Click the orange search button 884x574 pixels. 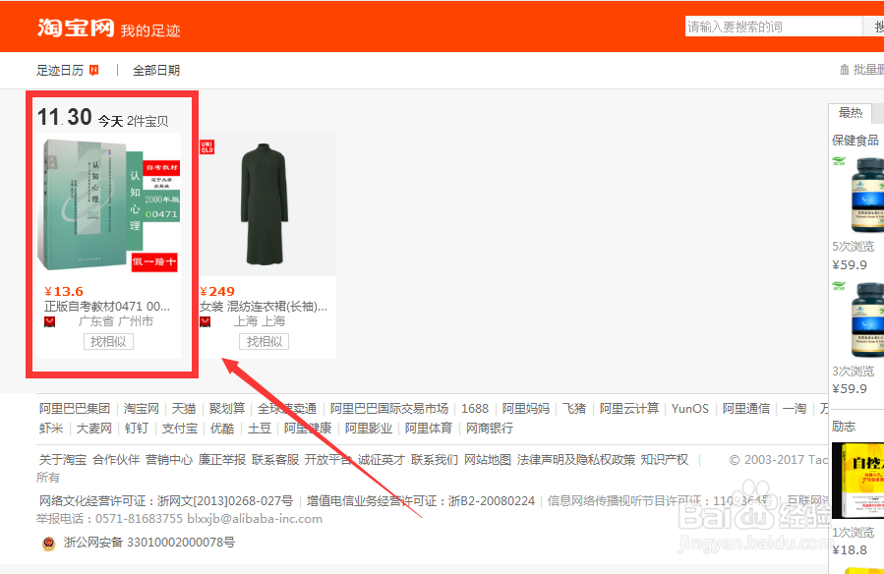876,26
